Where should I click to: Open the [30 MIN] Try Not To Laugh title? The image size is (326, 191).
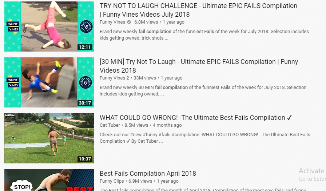[199, 66]
